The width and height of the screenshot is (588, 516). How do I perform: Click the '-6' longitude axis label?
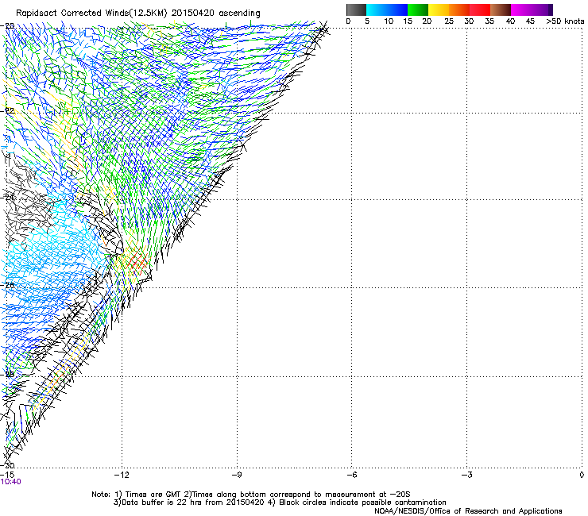click(x=351, y=475)
